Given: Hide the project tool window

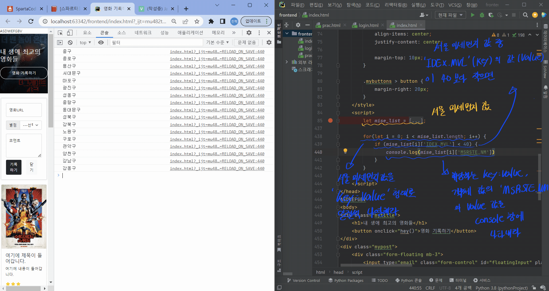Looking at the screenshot, I should tap(308, 25).
